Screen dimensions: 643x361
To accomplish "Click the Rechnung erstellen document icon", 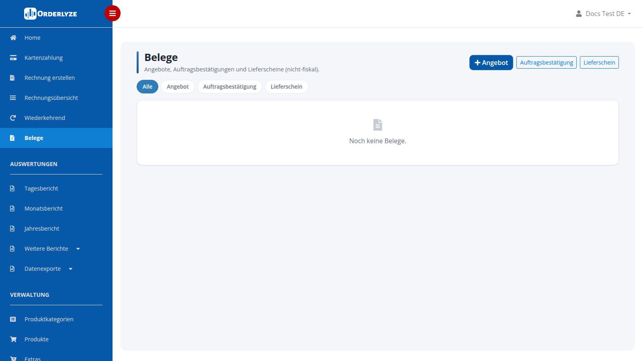I will pos(12,78).
